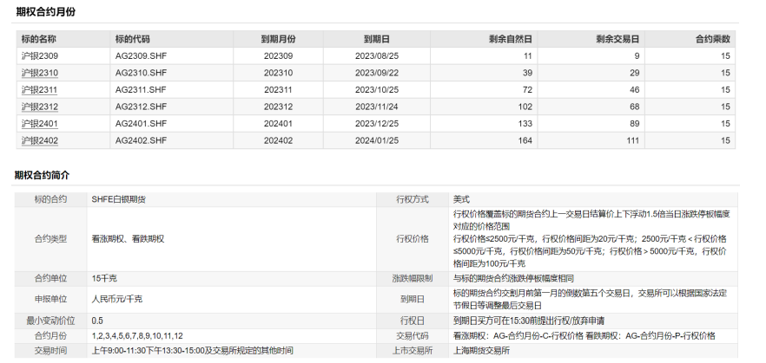The height and width of the screenshot is (363, 766).
Task: Click contract months value 1,2,3,4,5,6,7,8,9,10,11,12
Action: (x=137, y=336)
